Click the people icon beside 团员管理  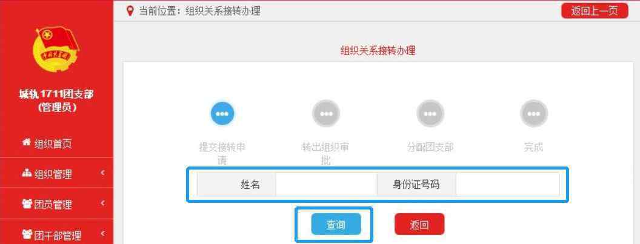pyautogui.click(x=27, y=203)
